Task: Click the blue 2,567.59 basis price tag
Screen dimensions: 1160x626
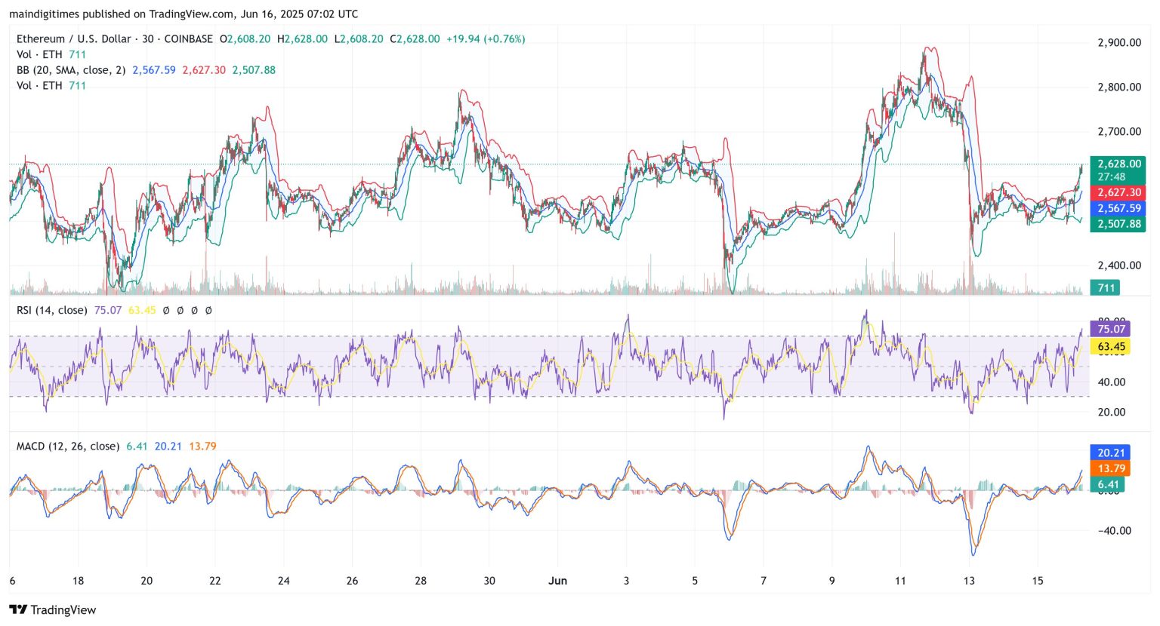Action: click(1118, 208)
